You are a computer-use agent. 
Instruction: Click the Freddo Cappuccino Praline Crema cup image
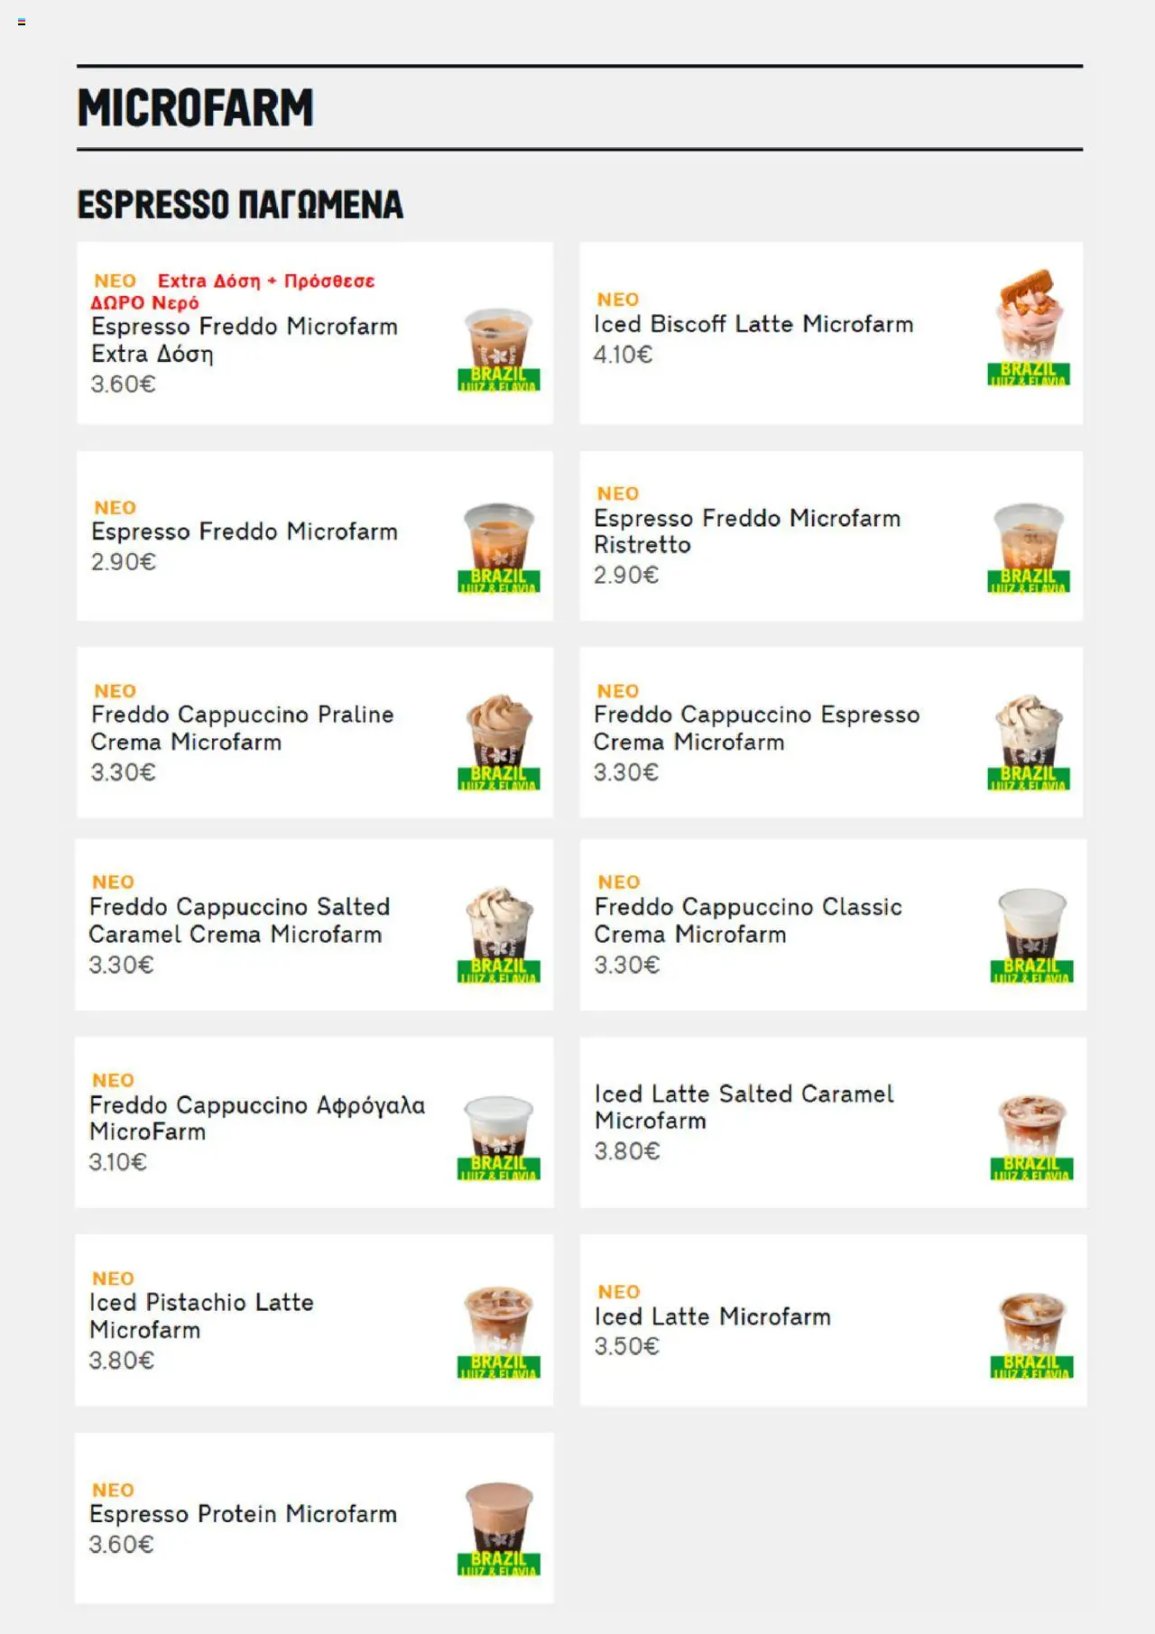pyautogui.click(x=499, y=742)
